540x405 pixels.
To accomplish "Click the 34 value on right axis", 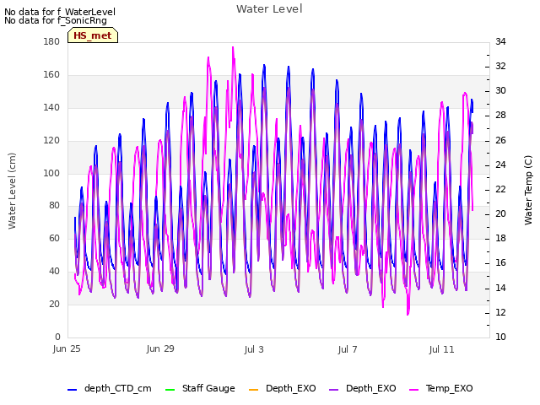I will click(500, 41).
